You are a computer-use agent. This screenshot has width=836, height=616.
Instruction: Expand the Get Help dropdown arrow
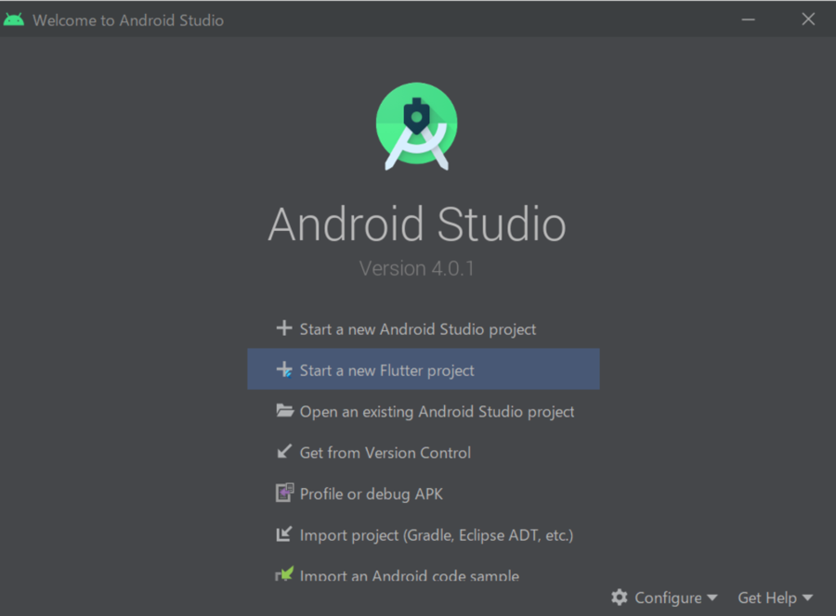pos(807,597)
